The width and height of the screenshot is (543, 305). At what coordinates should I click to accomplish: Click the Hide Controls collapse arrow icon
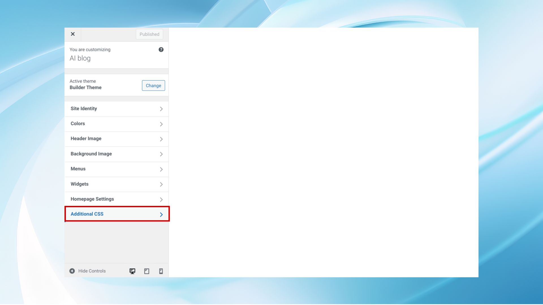pyautogui.click(x=72, y=271)
